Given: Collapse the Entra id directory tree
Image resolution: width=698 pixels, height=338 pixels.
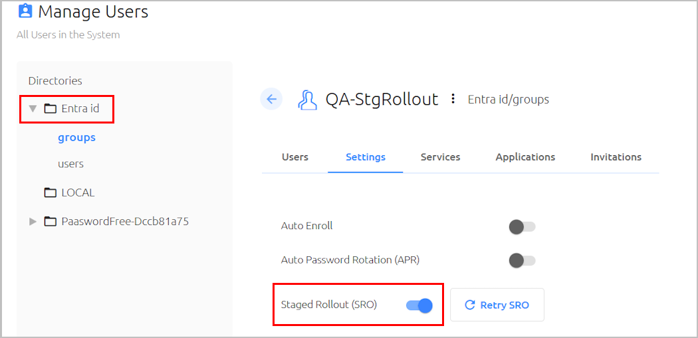Looking at the screenshot, I should (x=33, y=108).
